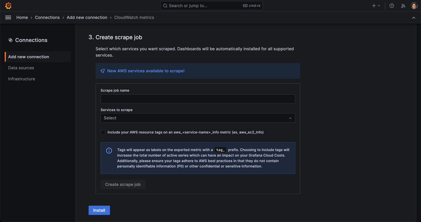Enable the AWS resource tags checkbox
The width and height of the screenshot is (421, 222).
[x=103, y=132]
